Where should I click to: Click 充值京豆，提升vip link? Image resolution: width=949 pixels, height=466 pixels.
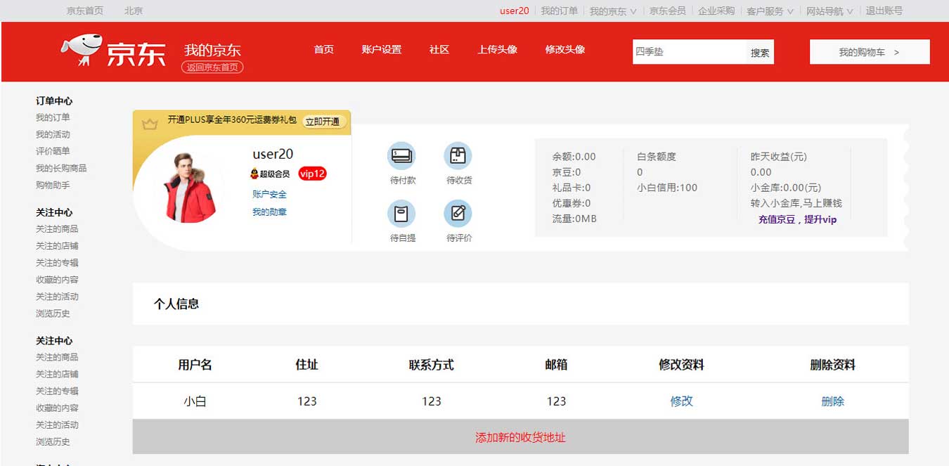coord(797,219)
